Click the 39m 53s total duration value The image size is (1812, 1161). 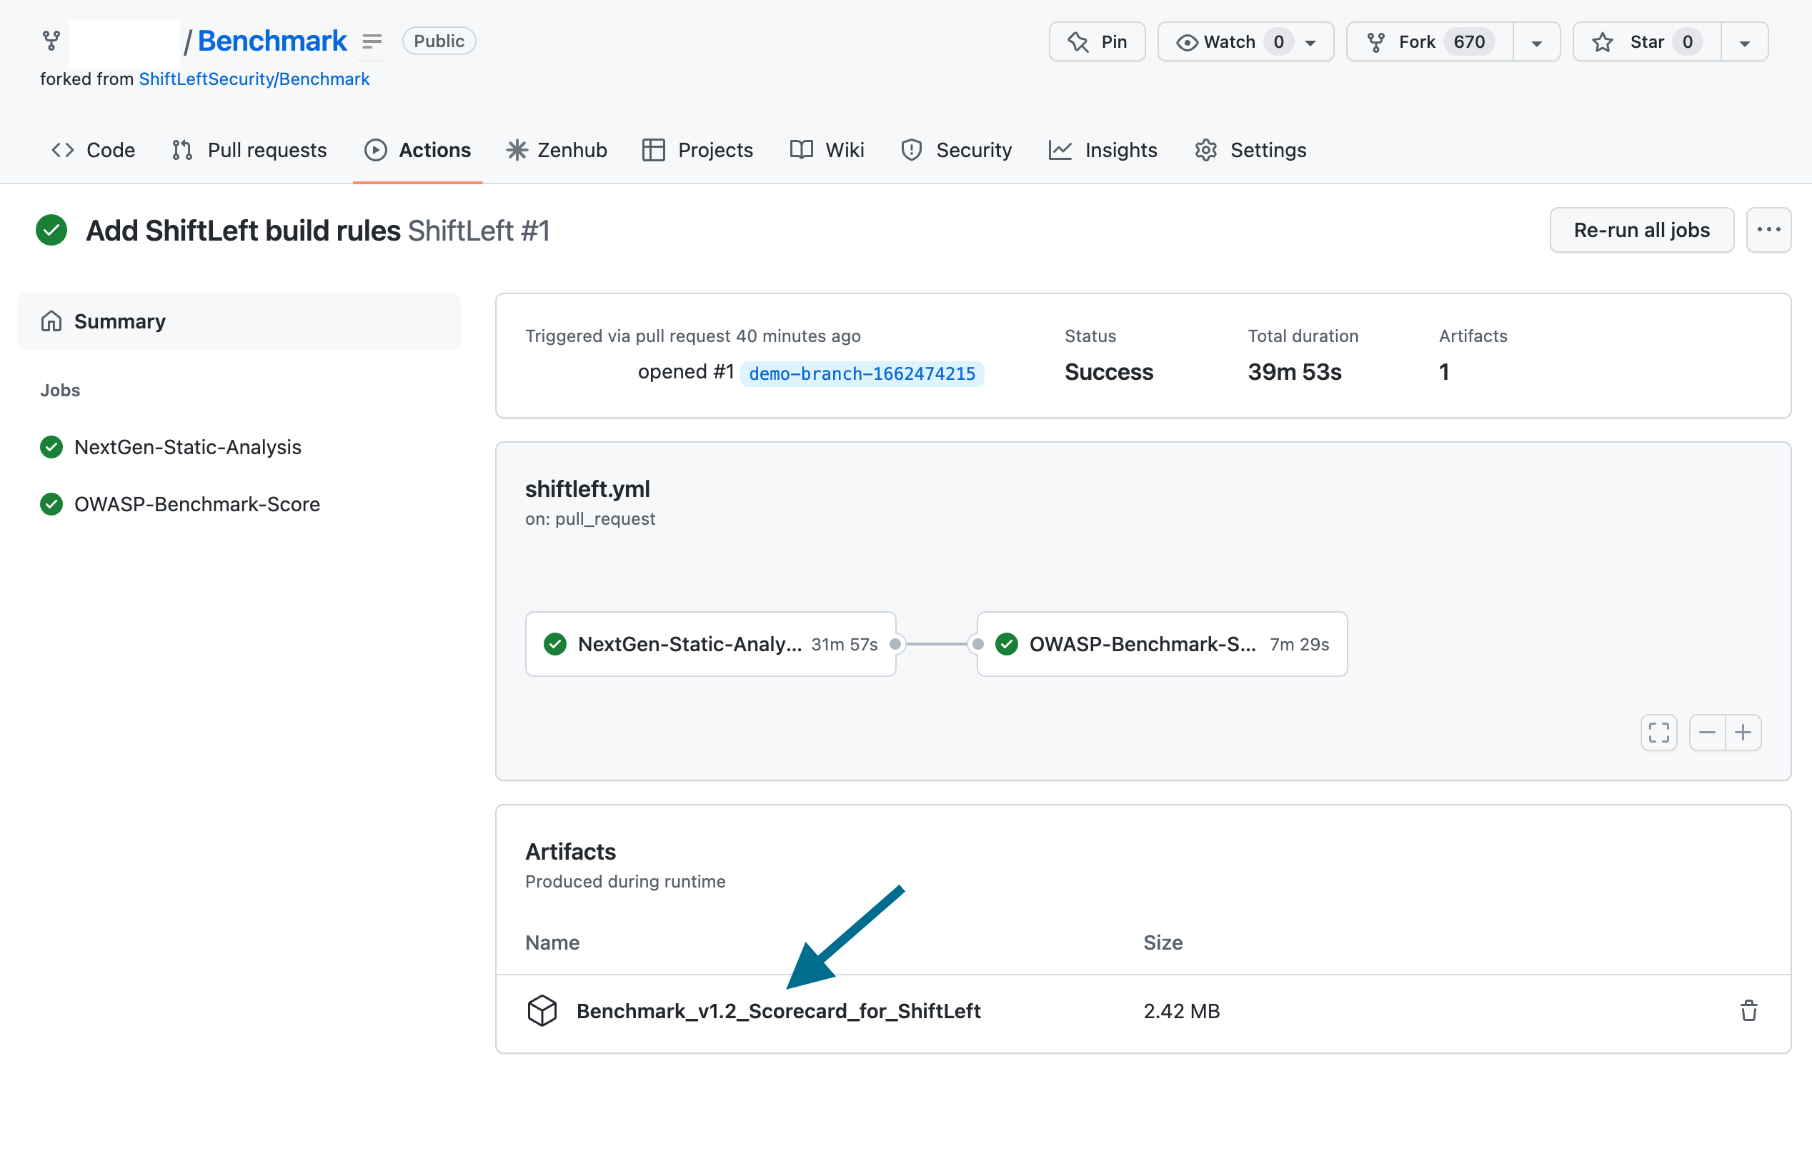(x=1295, y=373)
